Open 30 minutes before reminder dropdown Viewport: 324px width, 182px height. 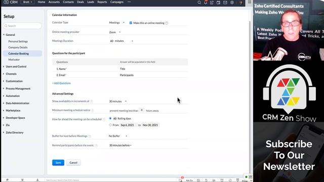coord(120,146)
